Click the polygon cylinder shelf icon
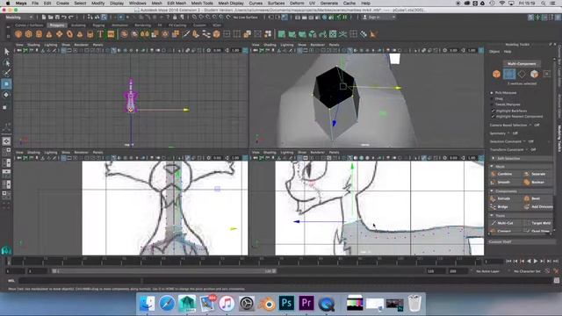 39,34
